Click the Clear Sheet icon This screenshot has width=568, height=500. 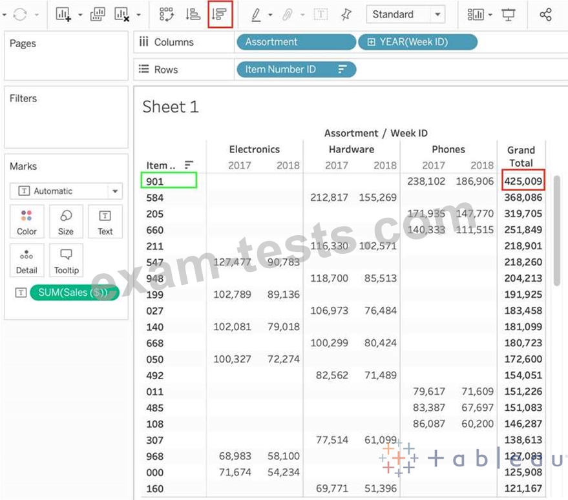[121, 14]
